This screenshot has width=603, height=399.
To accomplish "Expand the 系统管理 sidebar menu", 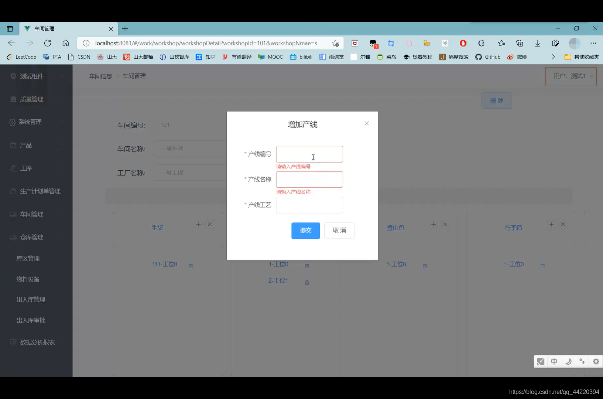I will coord(36,122).
